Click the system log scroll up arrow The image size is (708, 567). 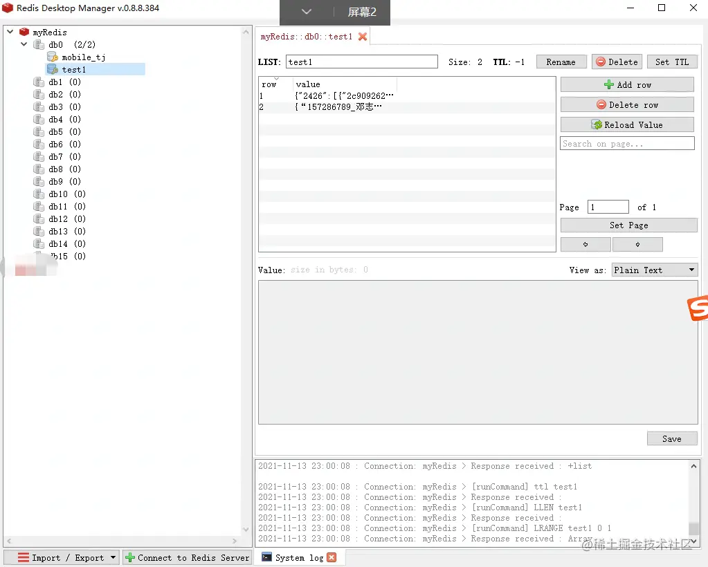[x=693, y=466]
